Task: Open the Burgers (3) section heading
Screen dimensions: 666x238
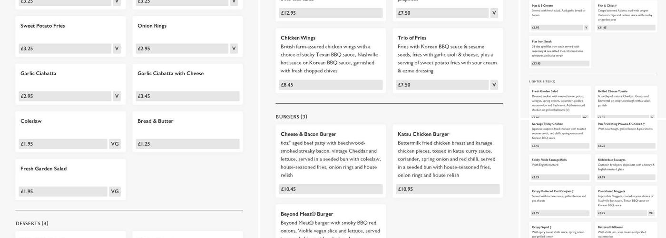Action: click(x=292, y=117)
